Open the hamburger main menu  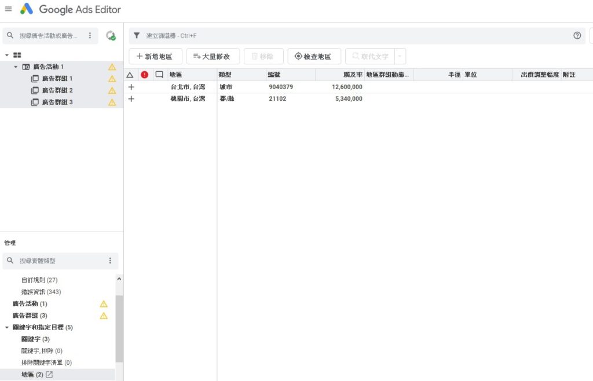click(x=8, y=9)
